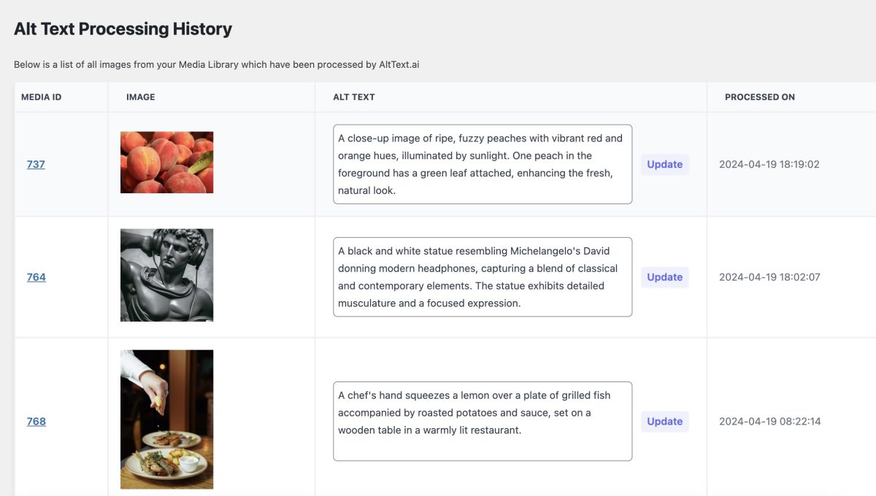Select the grilled fish dish thumbnail

[x=166, y=419]
